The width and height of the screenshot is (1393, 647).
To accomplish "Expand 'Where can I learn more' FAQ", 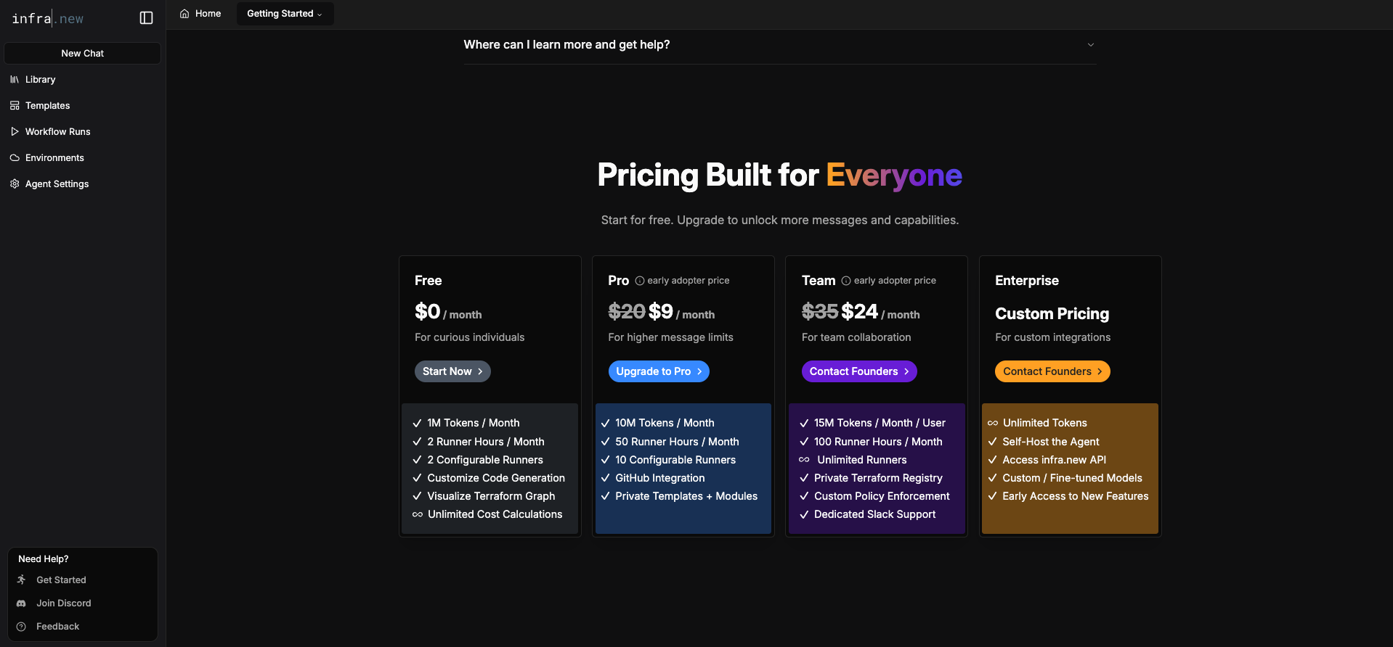I will pos(779,45).
